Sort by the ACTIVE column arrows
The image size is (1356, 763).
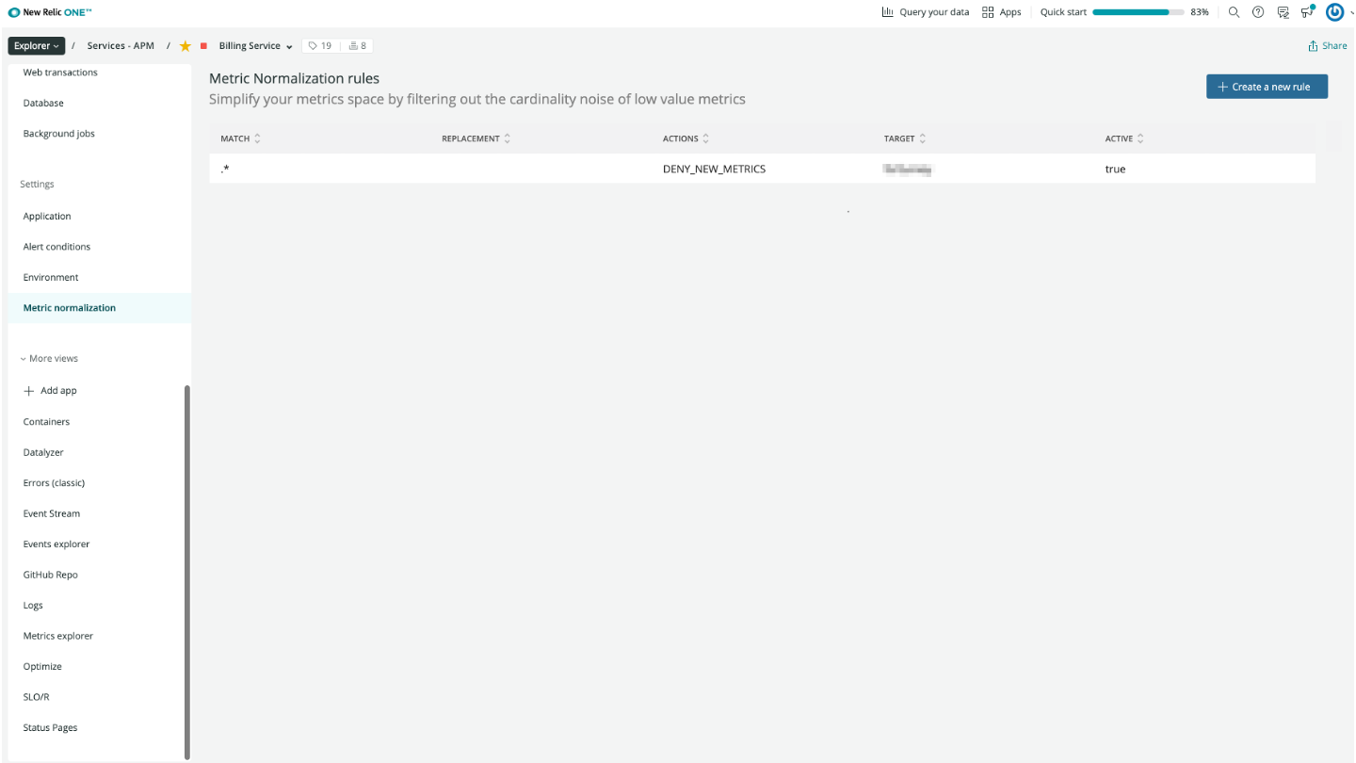pos(1140,138)
